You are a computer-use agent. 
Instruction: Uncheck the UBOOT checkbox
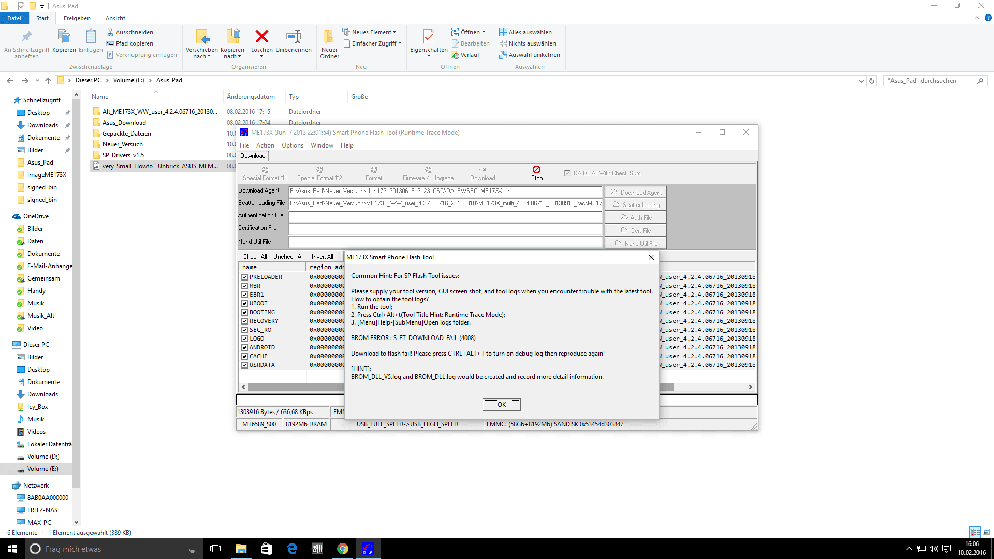click(245, 303)
